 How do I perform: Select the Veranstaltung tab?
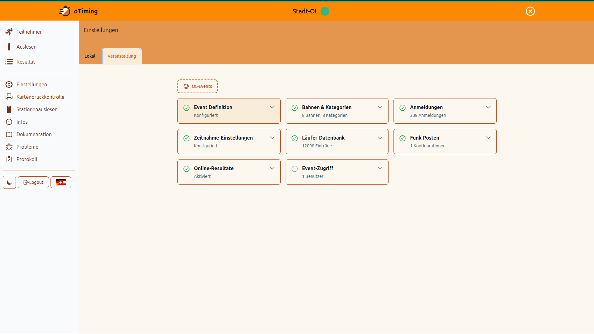pyautogui.click(x=122, y=56)
